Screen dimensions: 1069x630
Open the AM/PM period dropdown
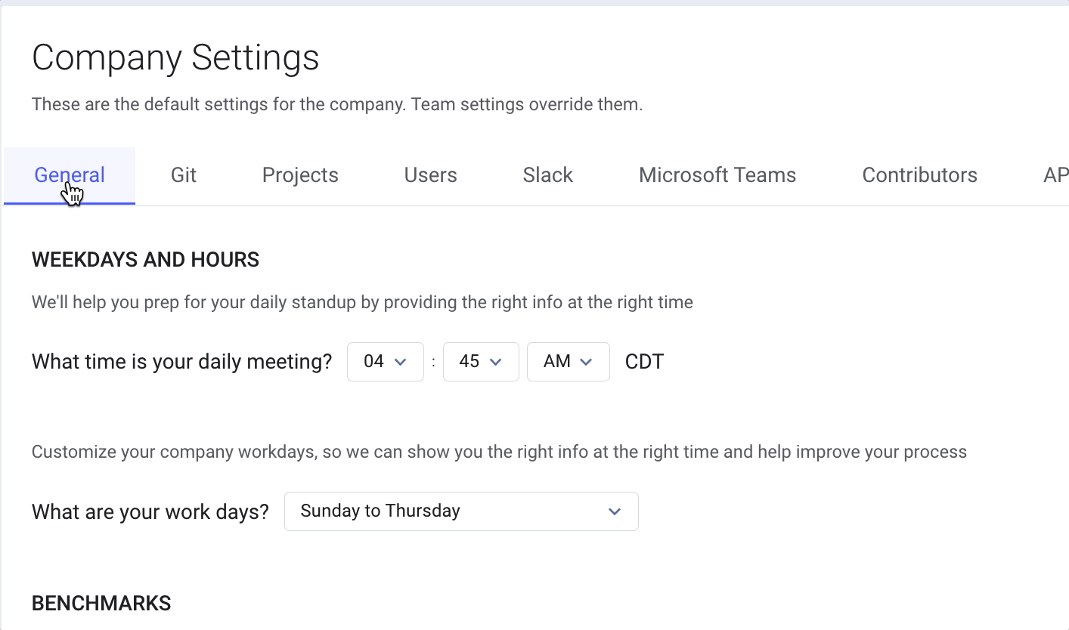click(569, 362)
